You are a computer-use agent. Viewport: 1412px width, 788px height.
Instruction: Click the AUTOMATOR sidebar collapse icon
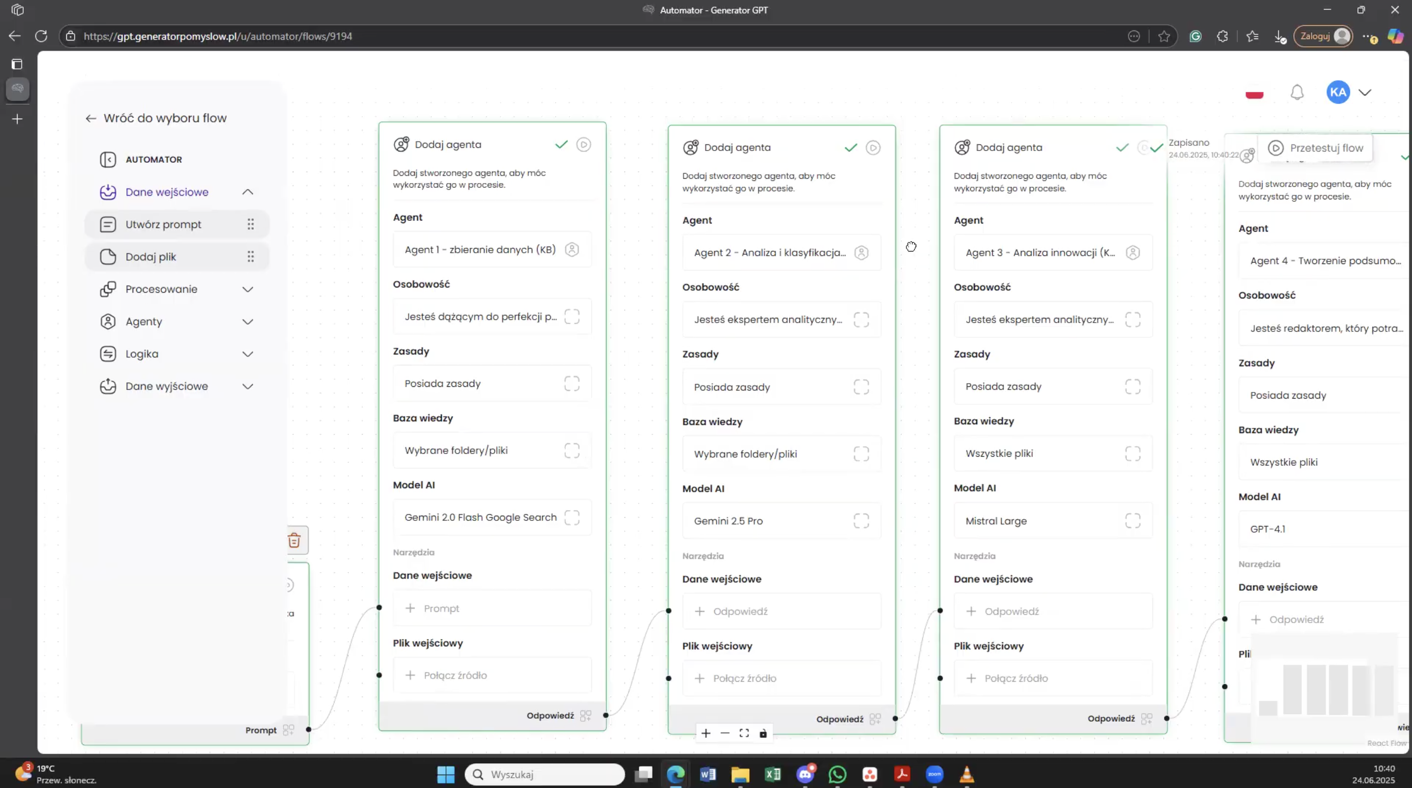click(108, 159)
